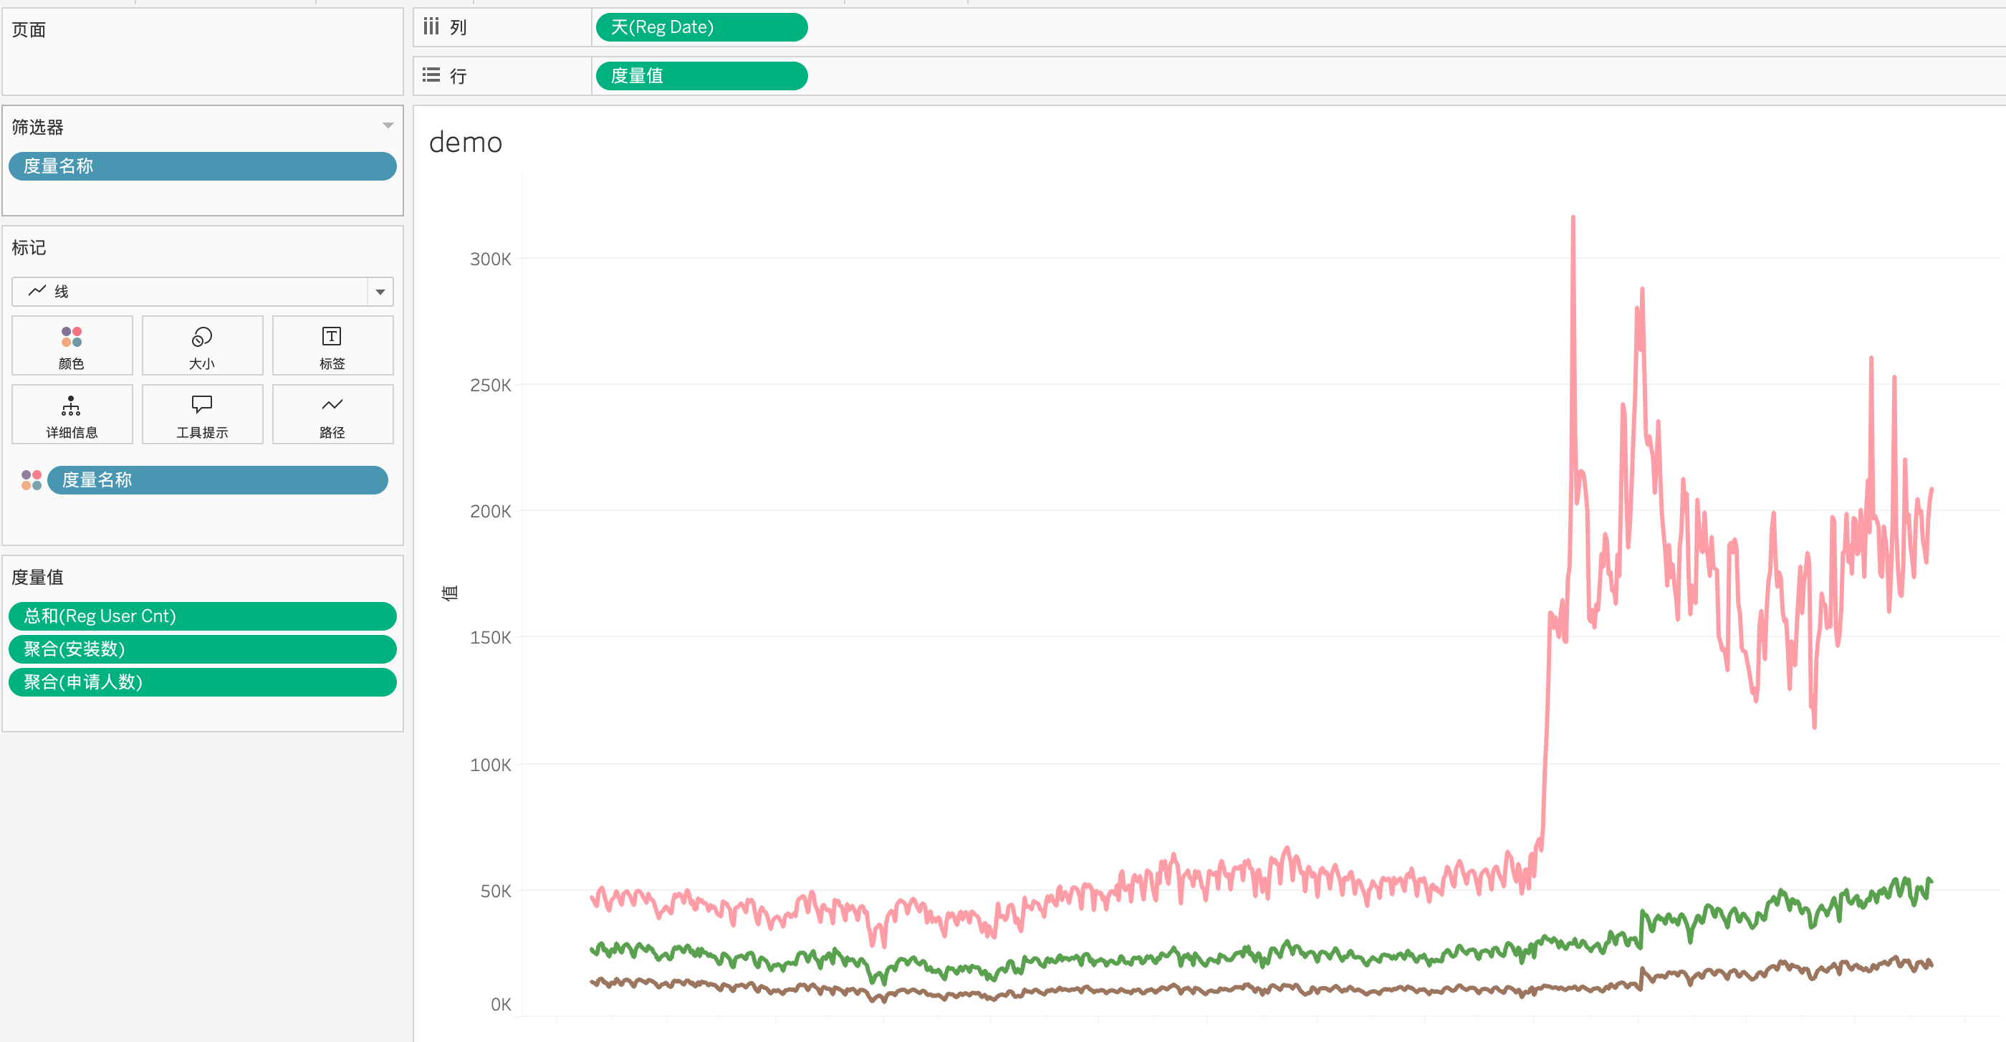Screen dimensions: 2006x1042
Task: Select the 度量值 pill on rows shelf
Action: (x=701, y=75)
